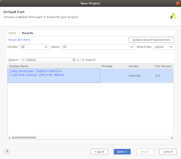
Task: Sort by Display Name column header
Action: coord(54,66)
